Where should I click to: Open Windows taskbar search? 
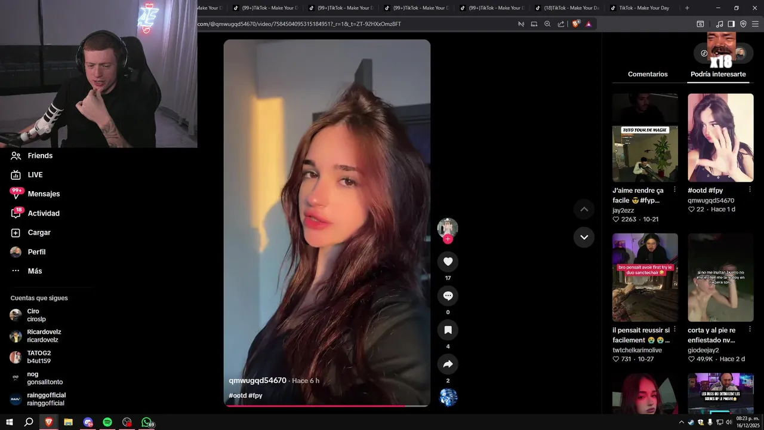coord(29,422)
